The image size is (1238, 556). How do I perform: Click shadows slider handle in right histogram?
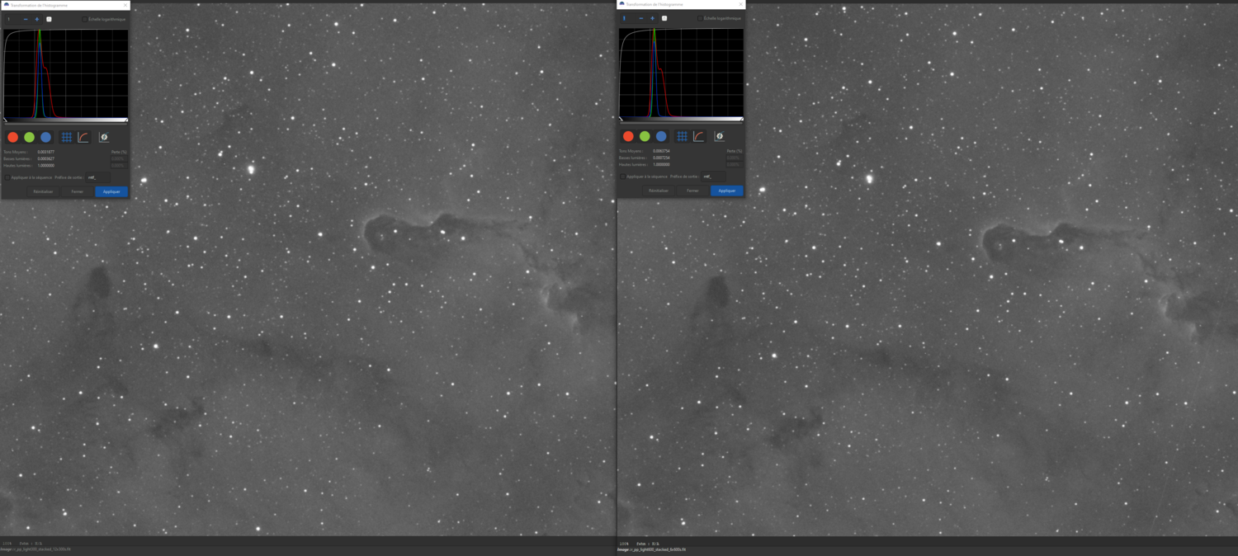coord(620,119)
